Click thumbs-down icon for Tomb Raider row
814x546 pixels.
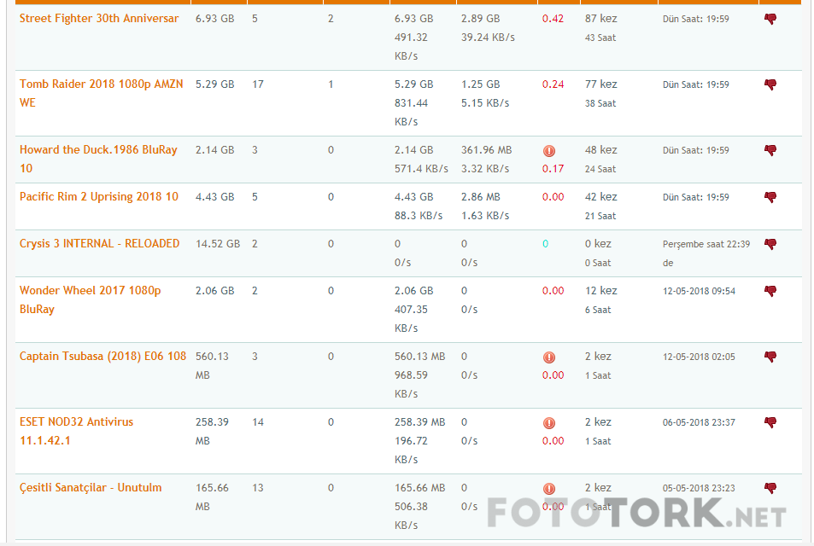point(770,84)
